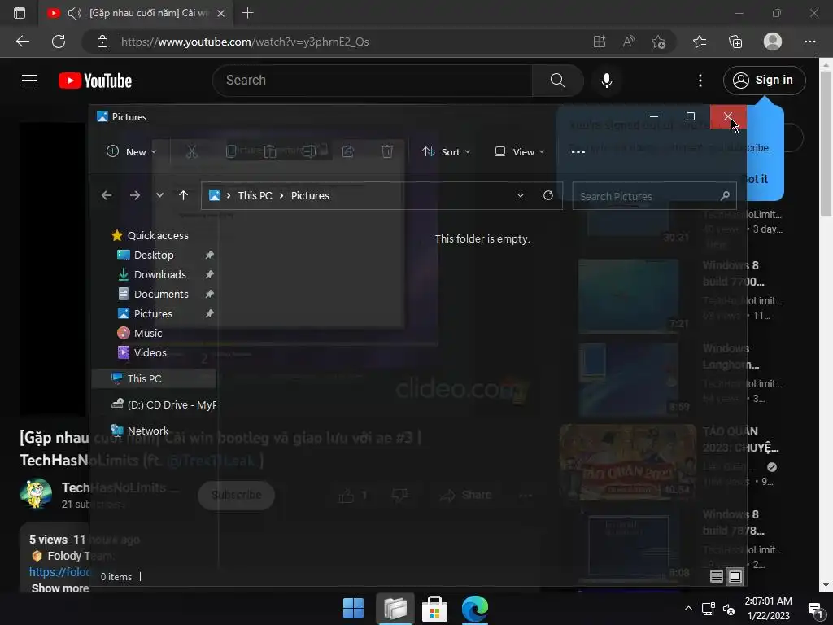Screen dimensions: 833x625
Task: Select Quick access in navigation pane
Action: point(158,235)
